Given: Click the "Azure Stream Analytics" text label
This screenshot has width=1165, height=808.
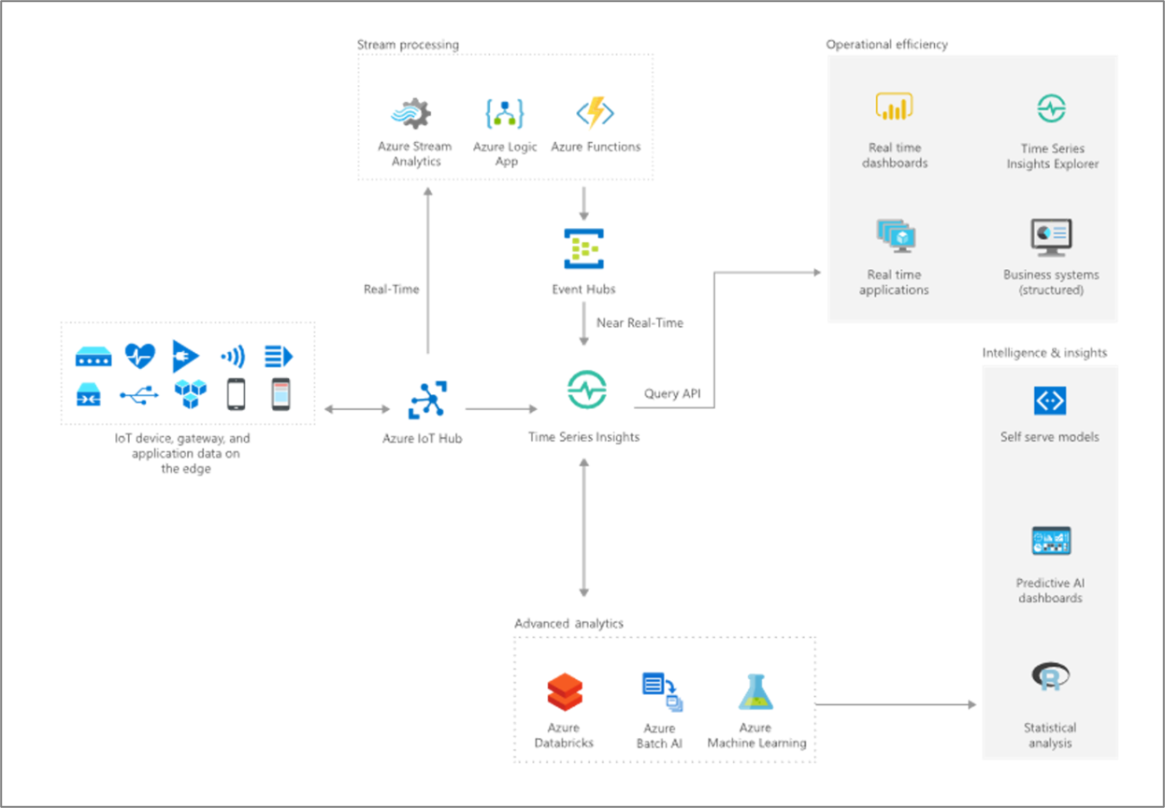Looking at the screenshot, I should (415, 154).
